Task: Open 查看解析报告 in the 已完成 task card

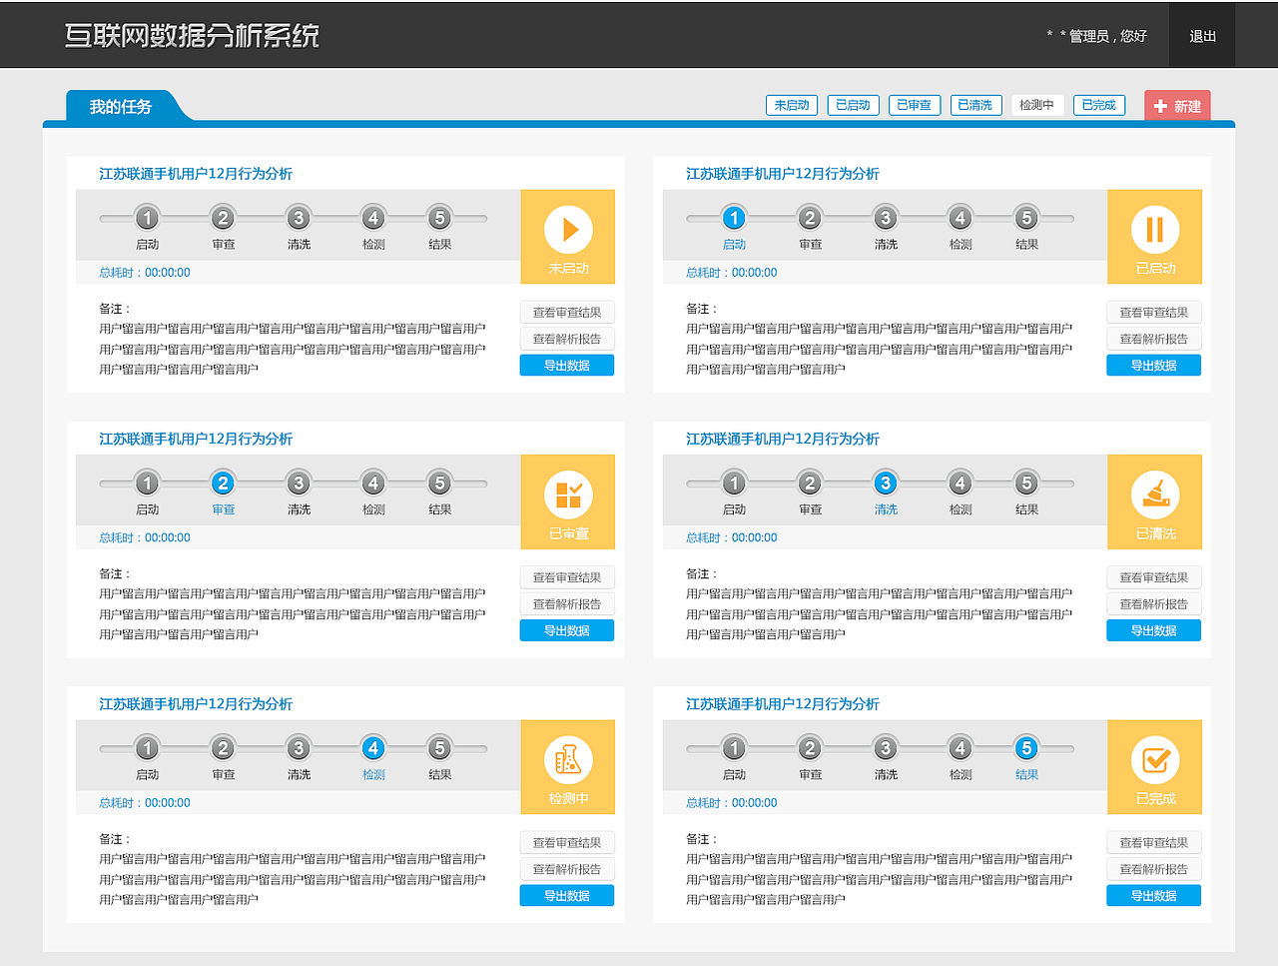Action: (x=1154, y=869)
